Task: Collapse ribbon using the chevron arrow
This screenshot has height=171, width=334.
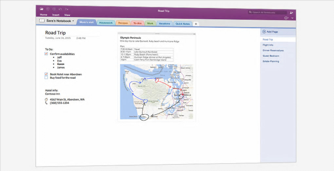Action: 292,18
